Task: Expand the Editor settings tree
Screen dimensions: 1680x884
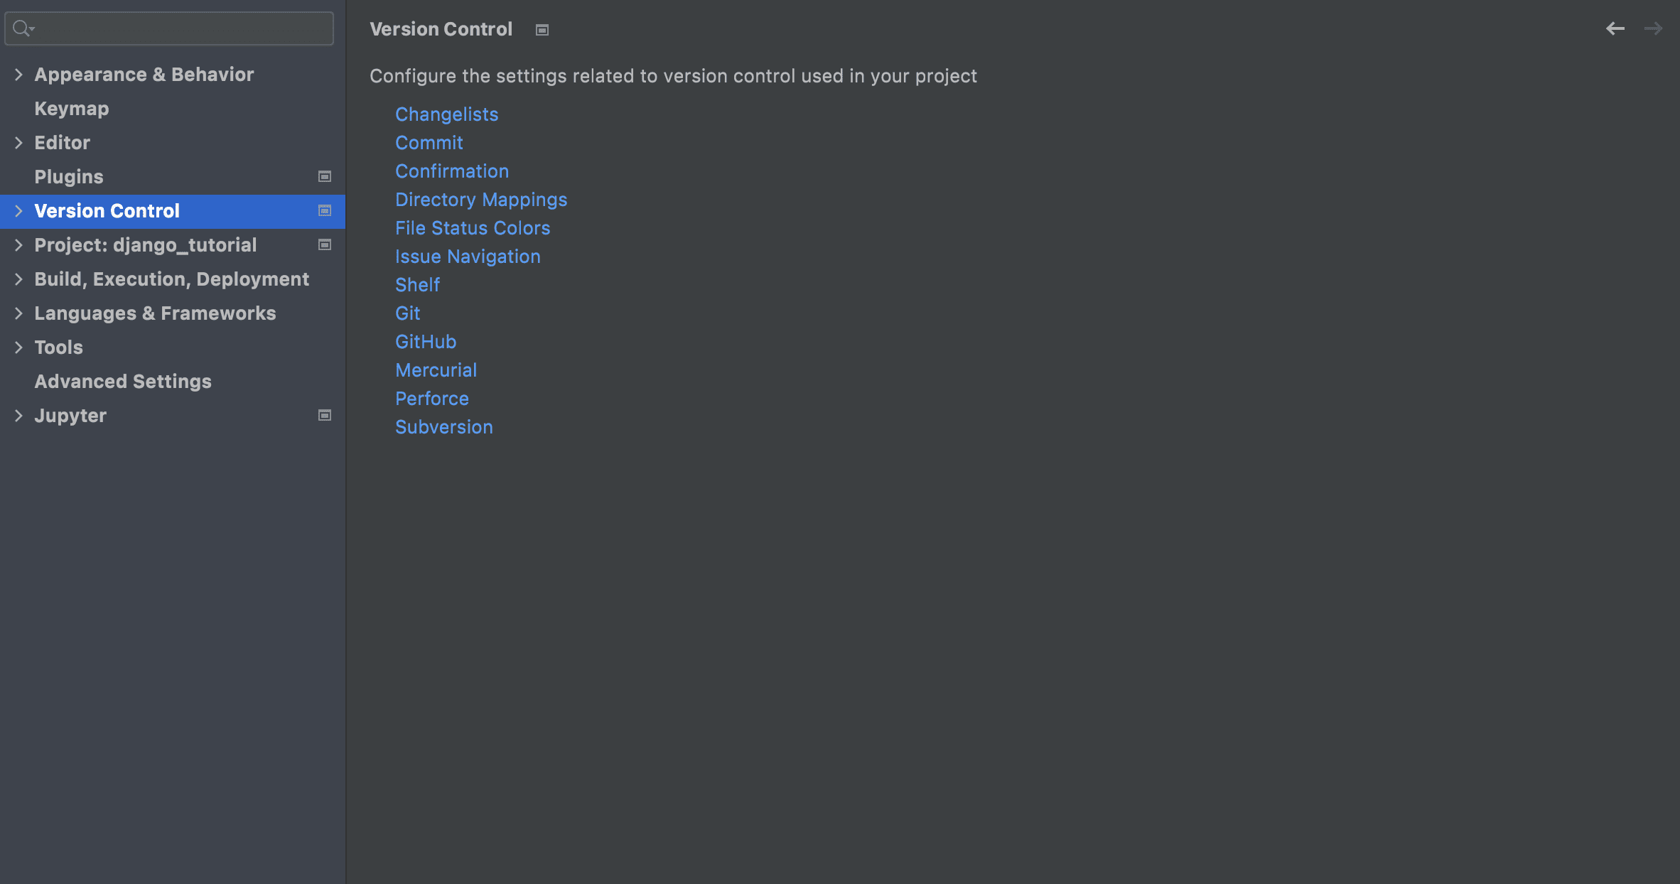Action: [18, 143]
